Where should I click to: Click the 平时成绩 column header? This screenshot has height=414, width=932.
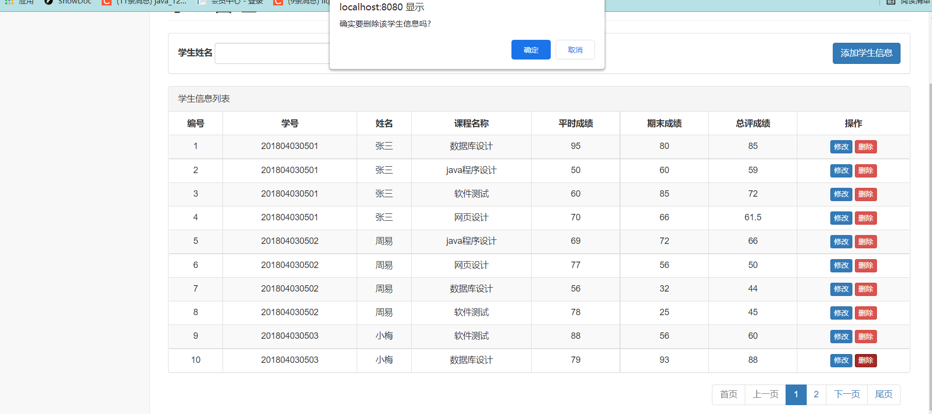[x=576, y=123]
